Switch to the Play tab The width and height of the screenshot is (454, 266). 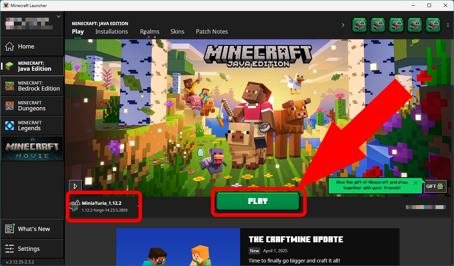78,31
